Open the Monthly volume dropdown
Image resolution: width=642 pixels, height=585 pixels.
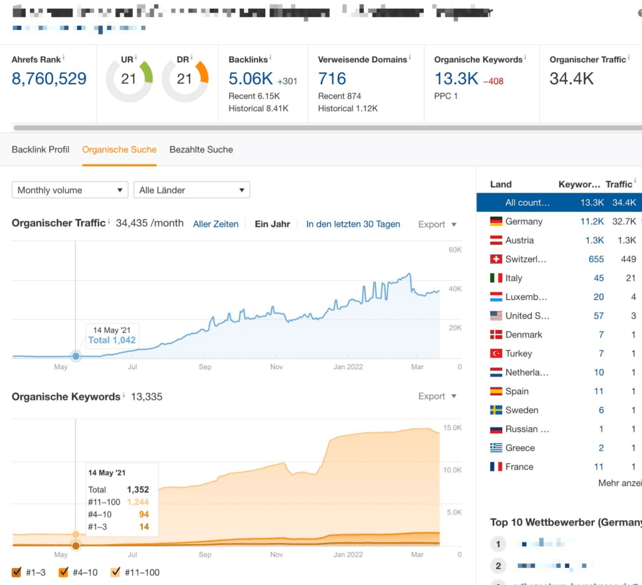70,190
